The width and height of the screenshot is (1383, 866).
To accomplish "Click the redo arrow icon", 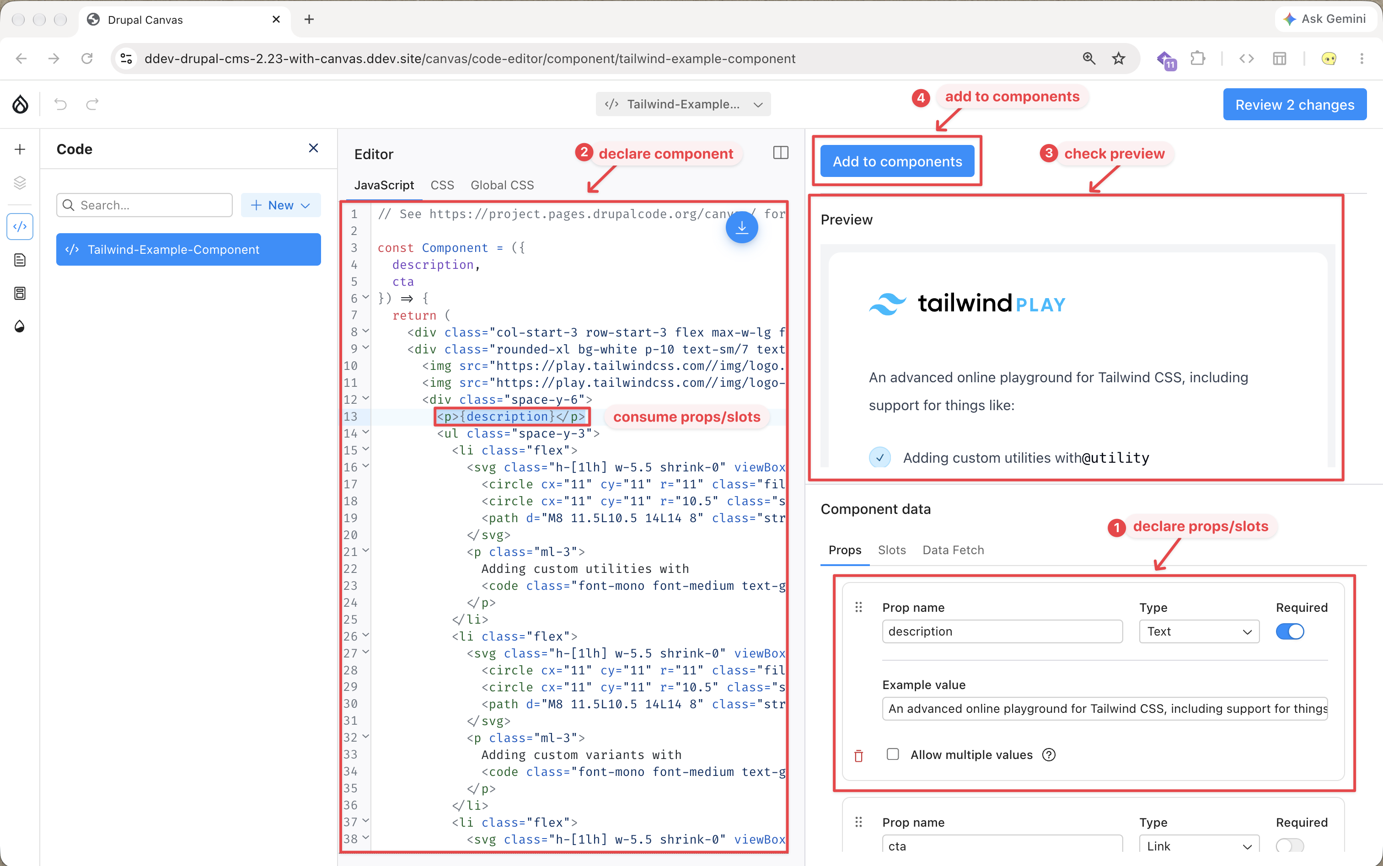I will tap(93, 104).
